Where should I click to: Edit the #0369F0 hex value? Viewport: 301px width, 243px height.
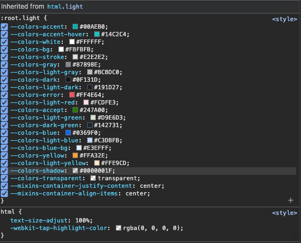point(85,133)
